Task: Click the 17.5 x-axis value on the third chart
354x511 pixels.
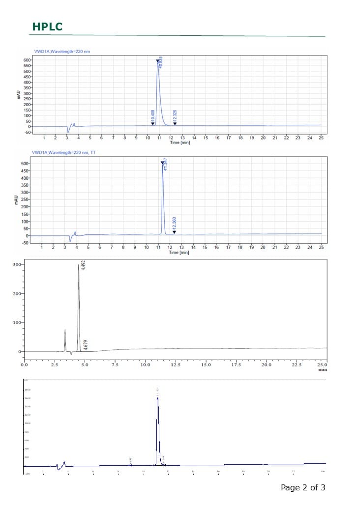Action: click(x=236, y=365)
